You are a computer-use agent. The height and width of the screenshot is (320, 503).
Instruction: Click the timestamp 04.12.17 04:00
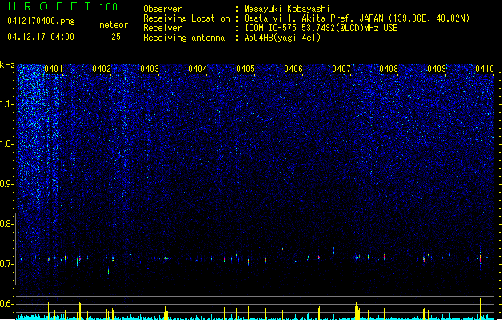pos(41,37)
